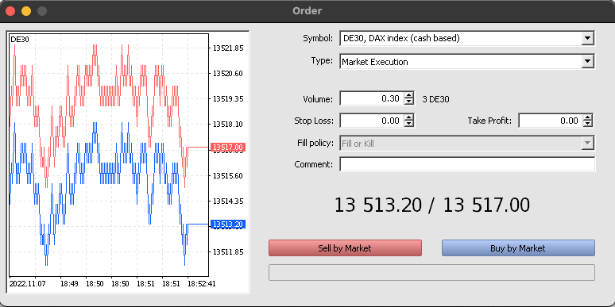The image size is (615, 307).
Task: Increase Take Profit with up arrow
Action: point(587,117)
